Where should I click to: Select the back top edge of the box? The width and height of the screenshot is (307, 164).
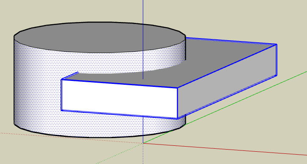coord(231,41)
